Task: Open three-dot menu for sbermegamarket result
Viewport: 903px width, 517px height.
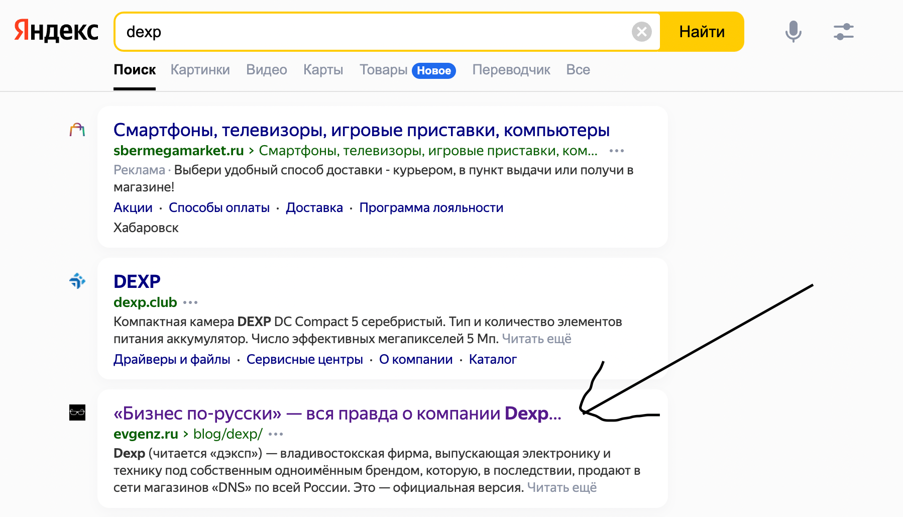Action: (616, 151)
